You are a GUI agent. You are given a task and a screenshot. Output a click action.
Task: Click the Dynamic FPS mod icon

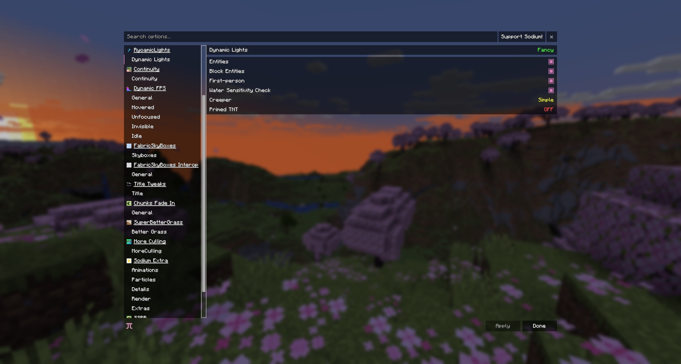click(x=128, y=88)
